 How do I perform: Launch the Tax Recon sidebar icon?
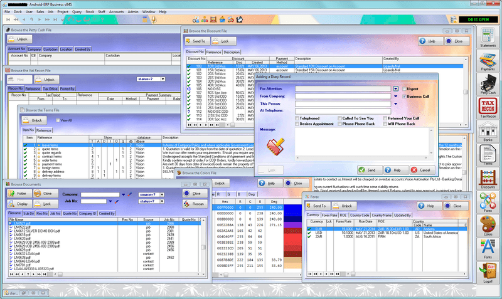[x=488, y=107]
